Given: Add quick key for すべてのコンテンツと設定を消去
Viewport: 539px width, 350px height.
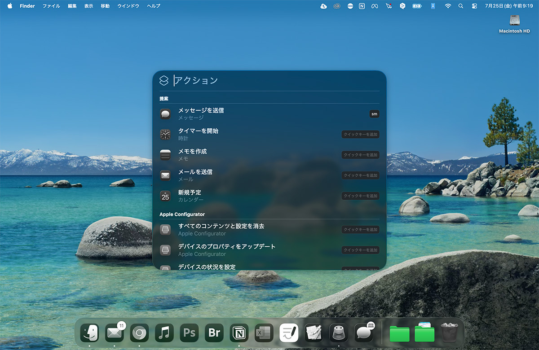Looking at the screenshot, I should [x=360, y=230].
